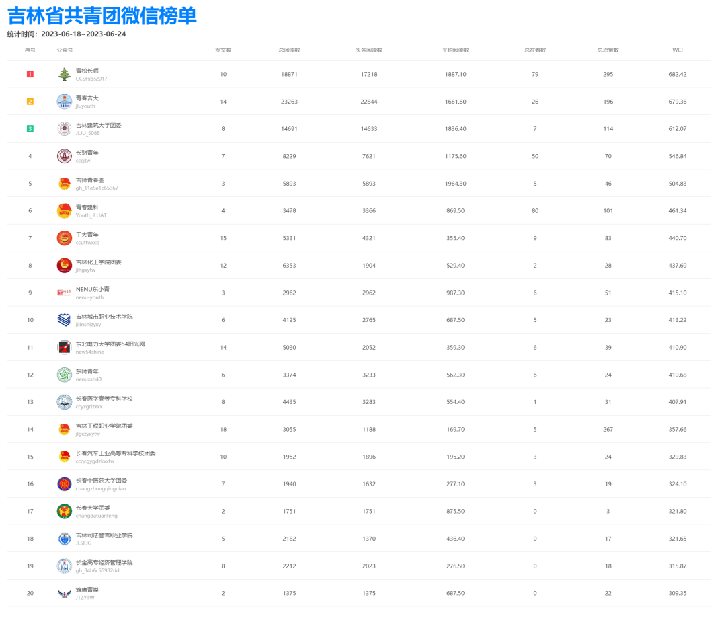Viewport: 726px width, 620px height.
Task: Open the 东北电力大学团委54阳光网 name link
Action: point(110,344)
